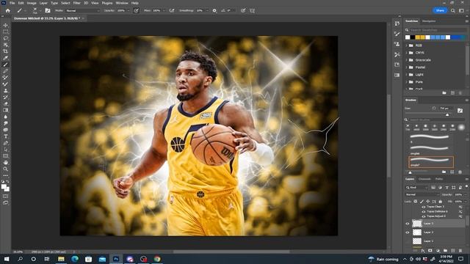Select the Gradient tool
Screen dimensions: 470x264
coord(5,110)
